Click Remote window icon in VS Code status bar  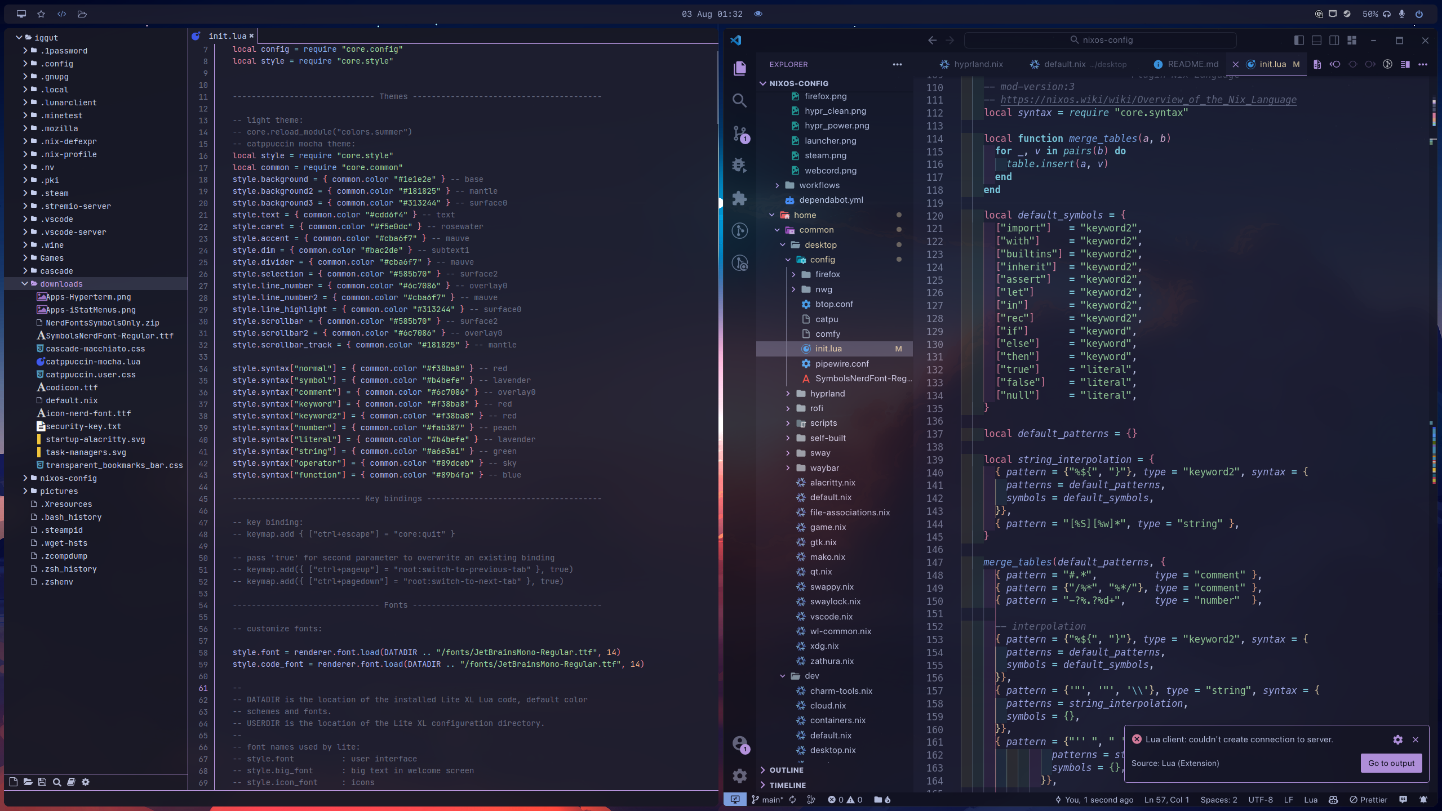pos(735,799)
